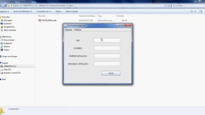Viewport: 205px width, 115px height.
Task: Click FastFoodCompany in address bar breadcrumb
Action: tap(57, 6)
